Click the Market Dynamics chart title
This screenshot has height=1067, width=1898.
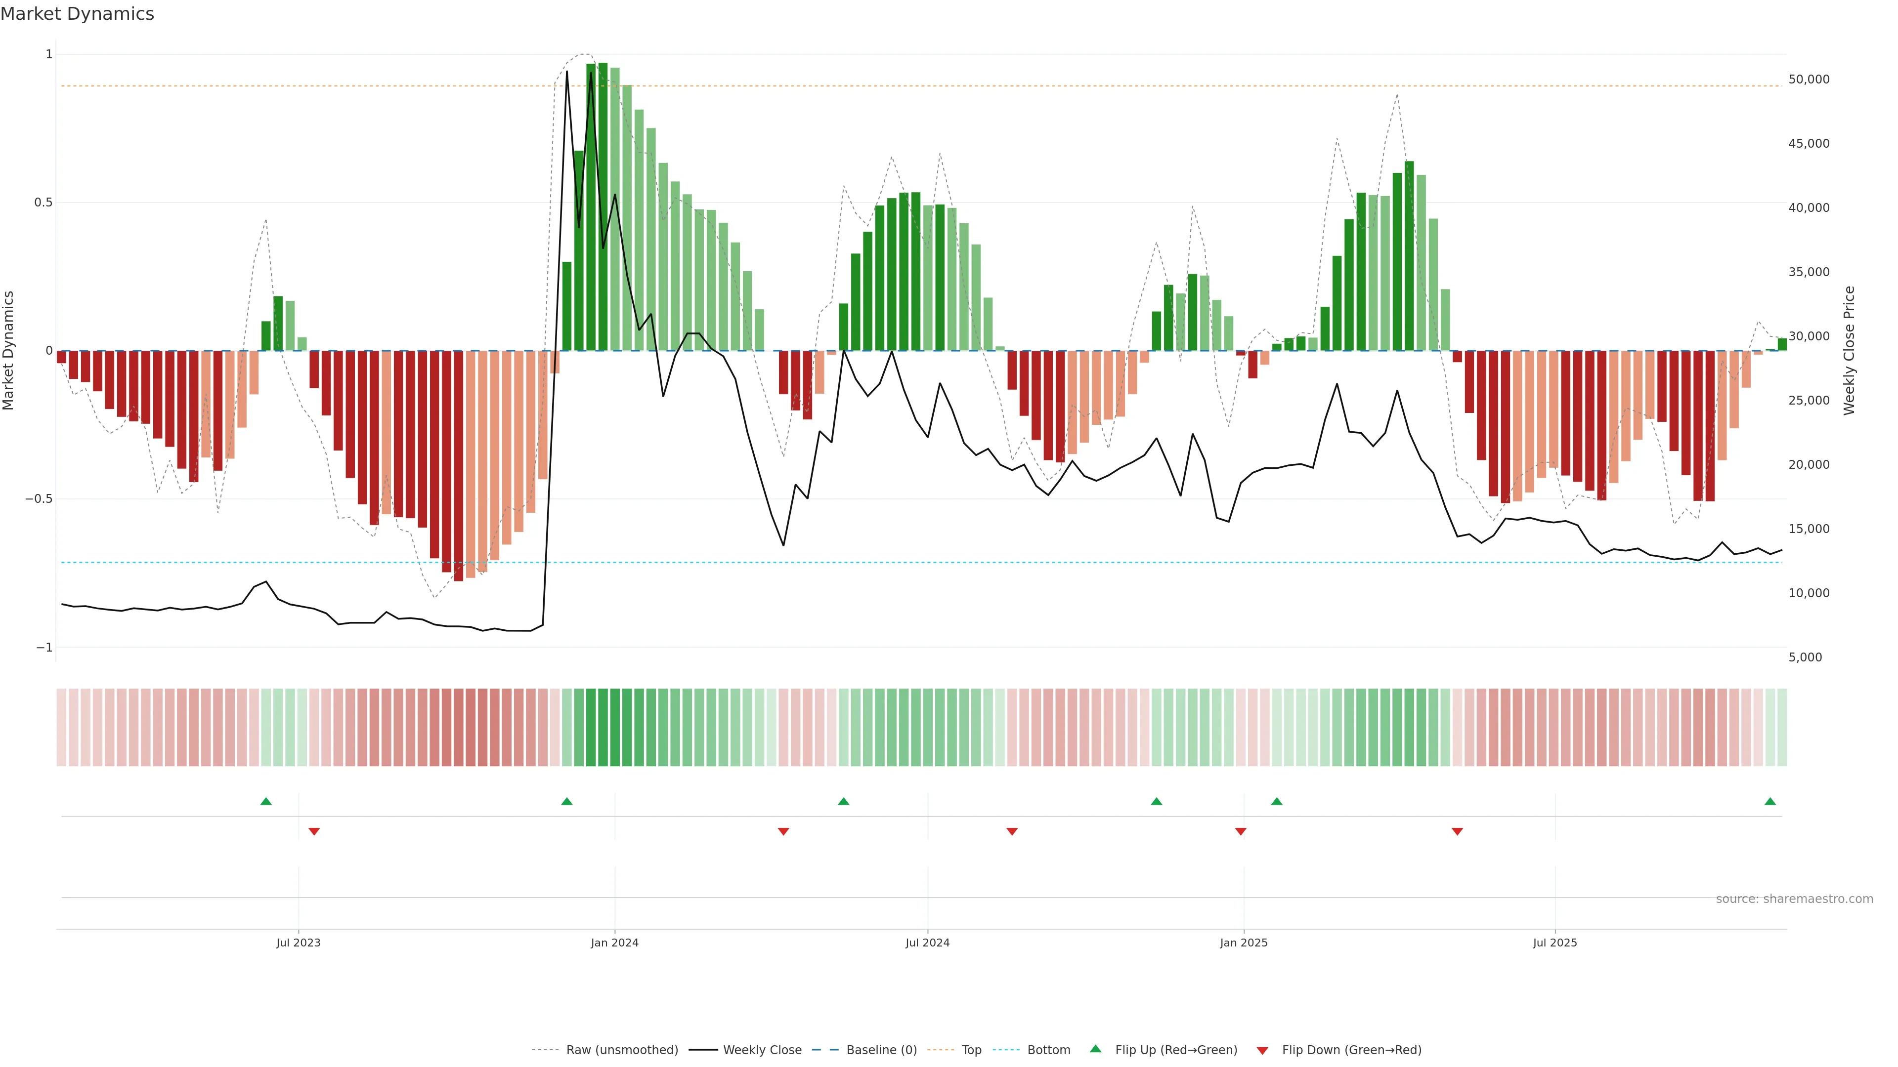pyautogui.click(x=78, y=14)
